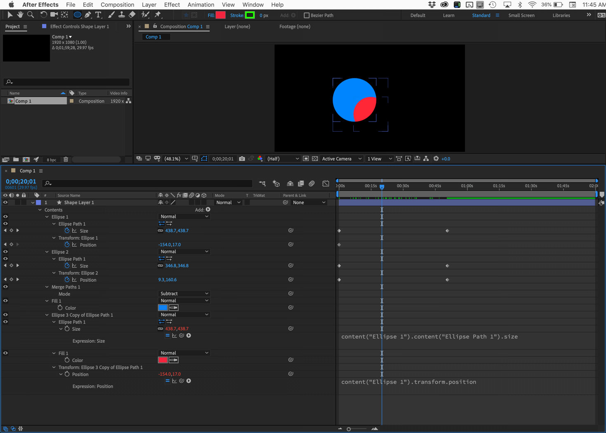Hide Ellipse 2 using its eye icon
The height and width of the screenshot is (433, 606).
point(5,252)
